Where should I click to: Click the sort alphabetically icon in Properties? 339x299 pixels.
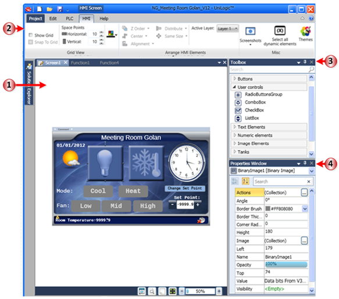pos(245,181)
